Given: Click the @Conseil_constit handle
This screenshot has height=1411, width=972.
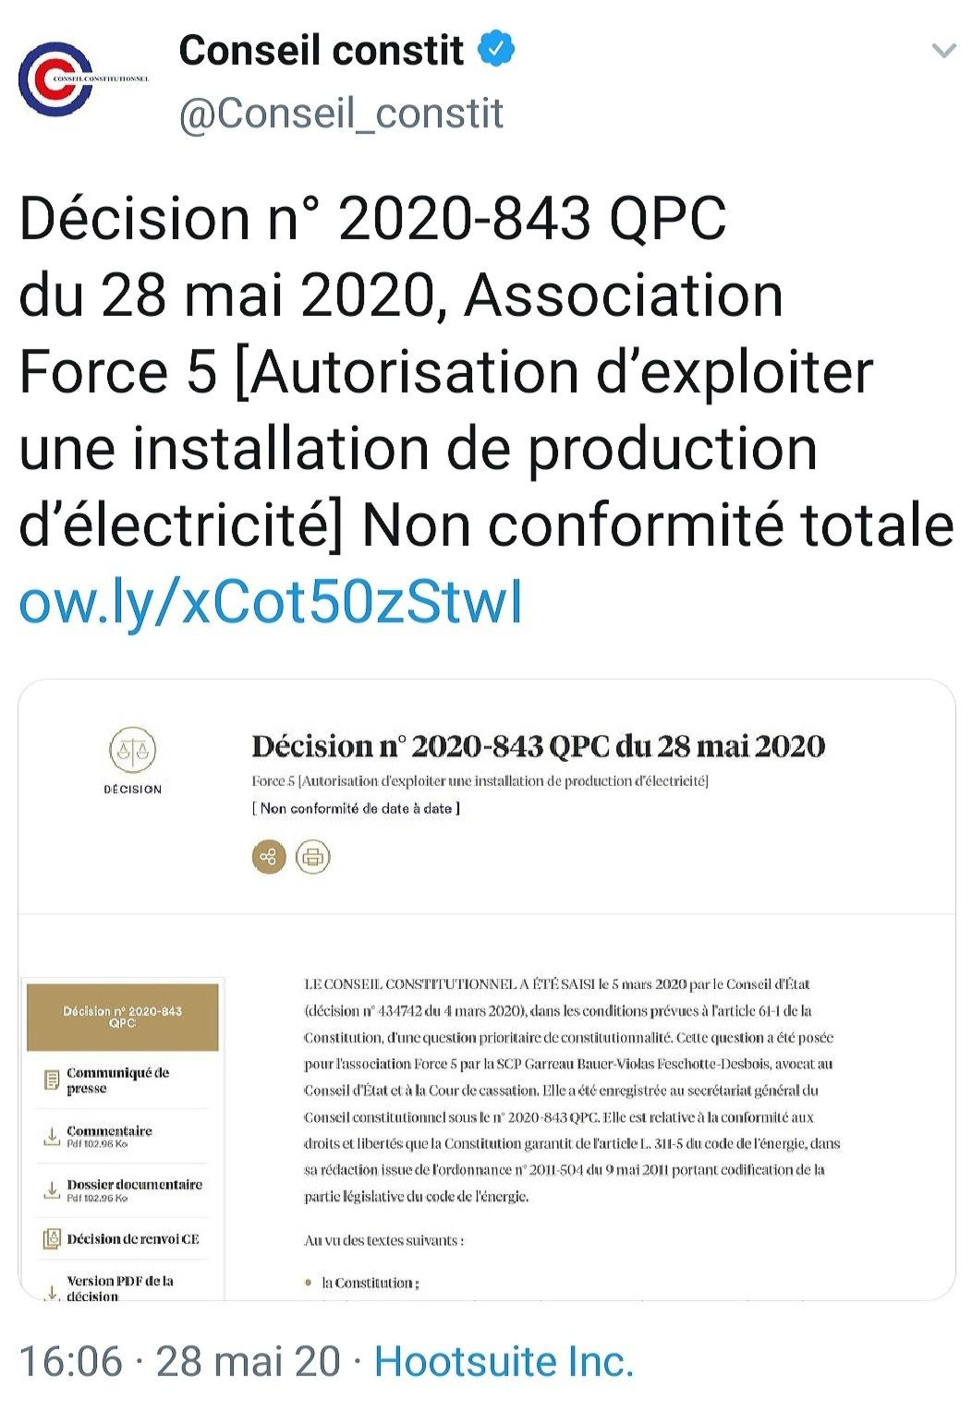Looking at the screenshot, I should click(x=341, y=113).
